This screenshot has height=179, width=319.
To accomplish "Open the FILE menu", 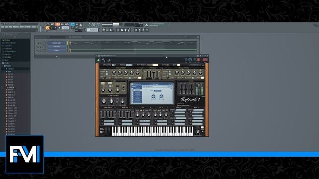I will pos(3,27).
